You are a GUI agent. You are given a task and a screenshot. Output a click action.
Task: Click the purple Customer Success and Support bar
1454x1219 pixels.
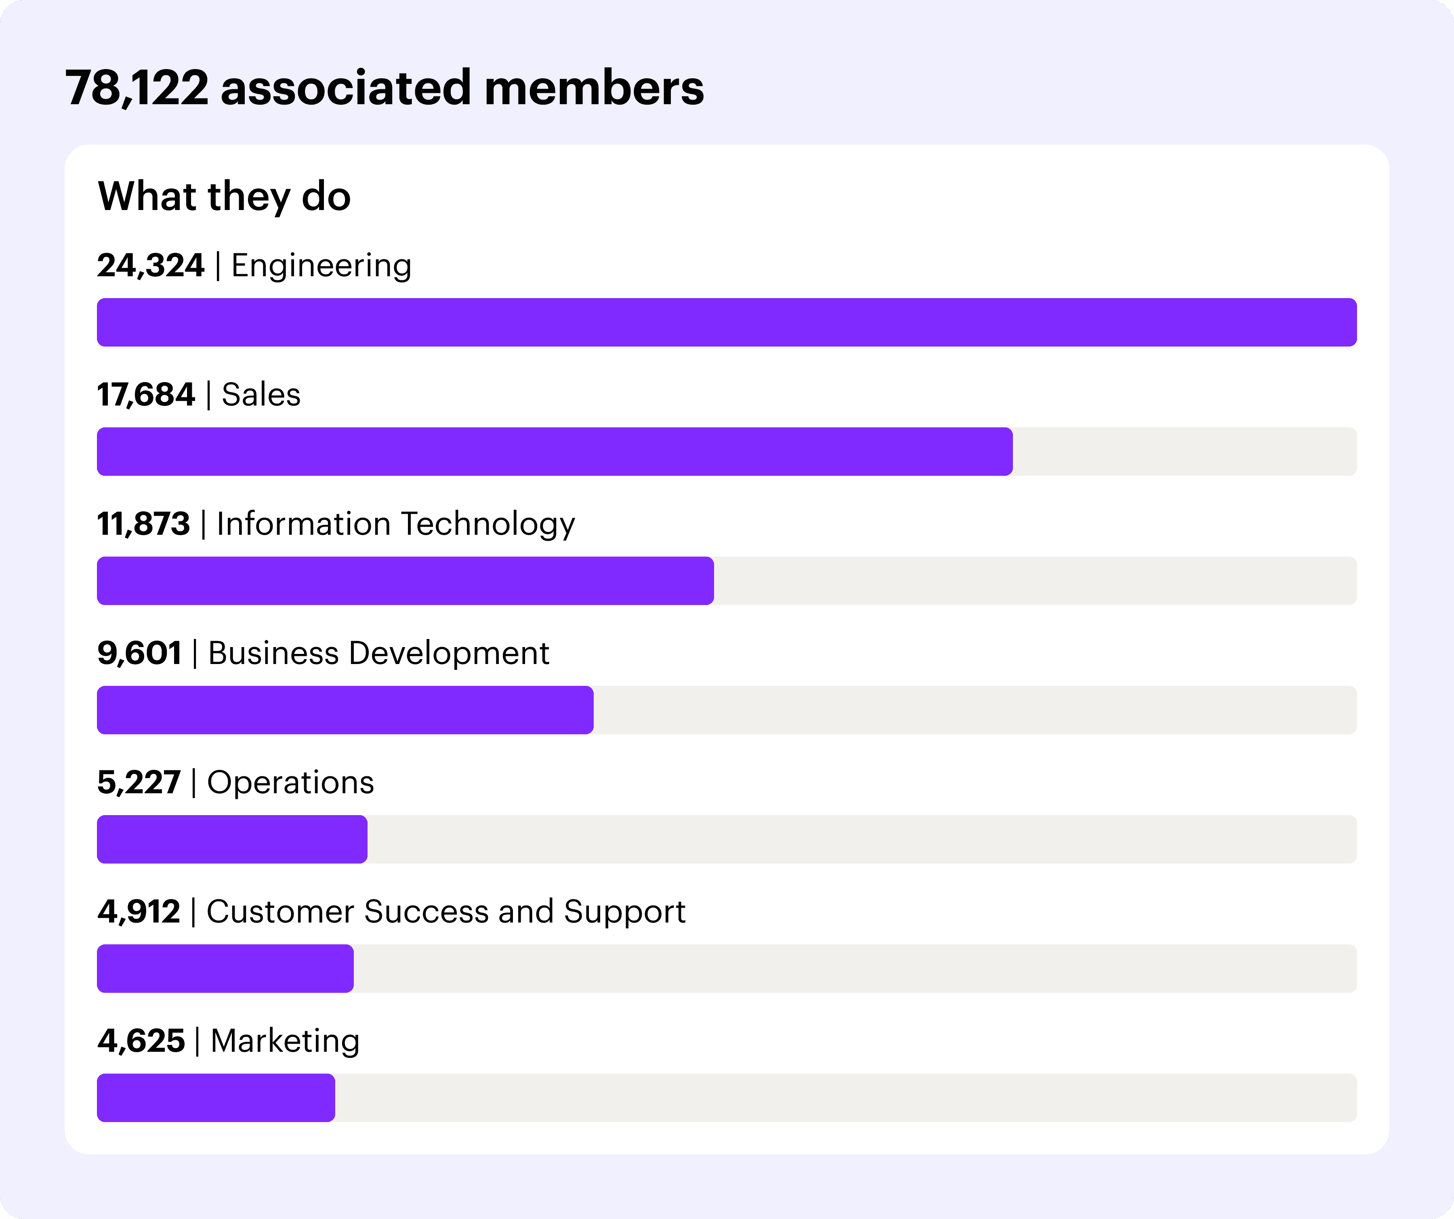pyautogui.click(x=225, y=969)
